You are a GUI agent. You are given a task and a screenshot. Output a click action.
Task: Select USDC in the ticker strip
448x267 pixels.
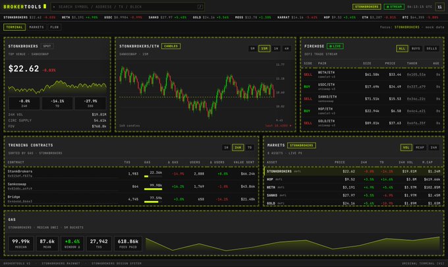point(123,17)
